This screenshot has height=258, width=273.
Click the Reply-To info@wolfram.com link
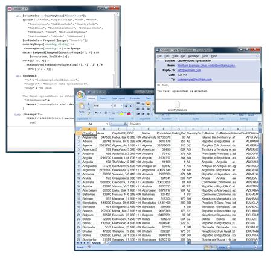click(189, 70)
